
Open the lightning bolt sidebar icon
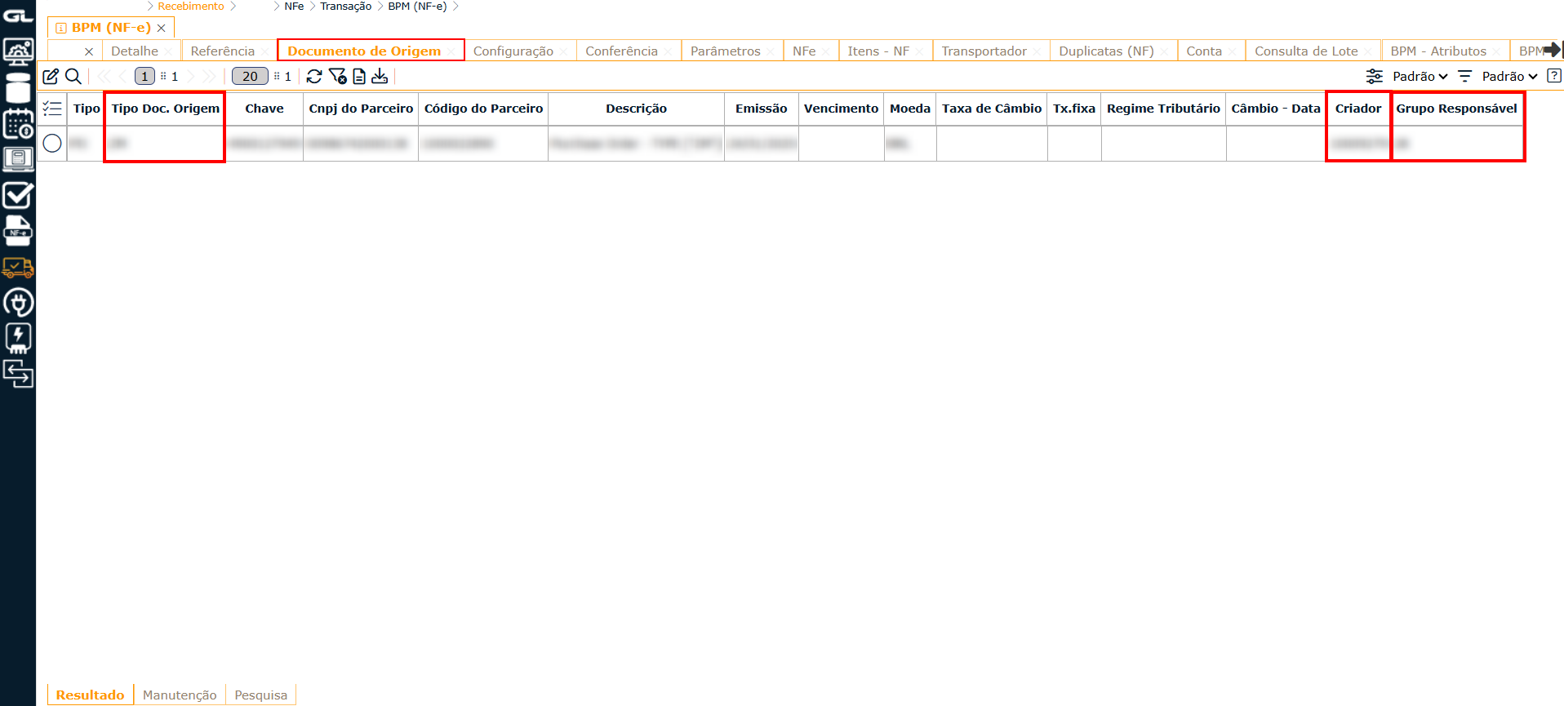[x=18, y=338]
